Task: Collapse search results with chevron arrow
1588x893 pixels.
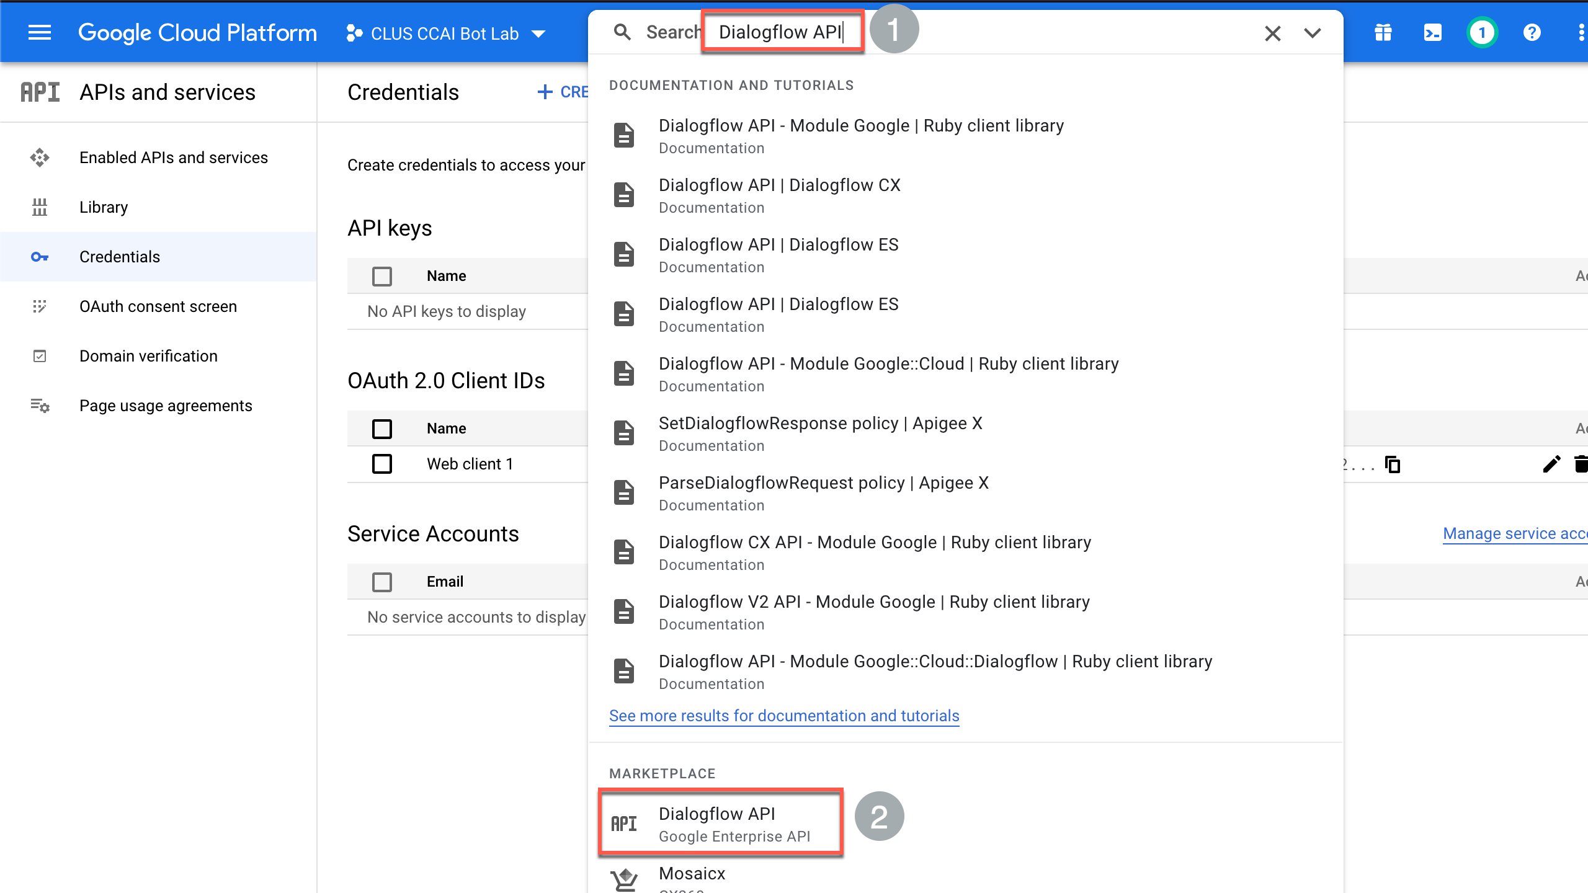Action: pyautogui.click(x=1312, y=33)
